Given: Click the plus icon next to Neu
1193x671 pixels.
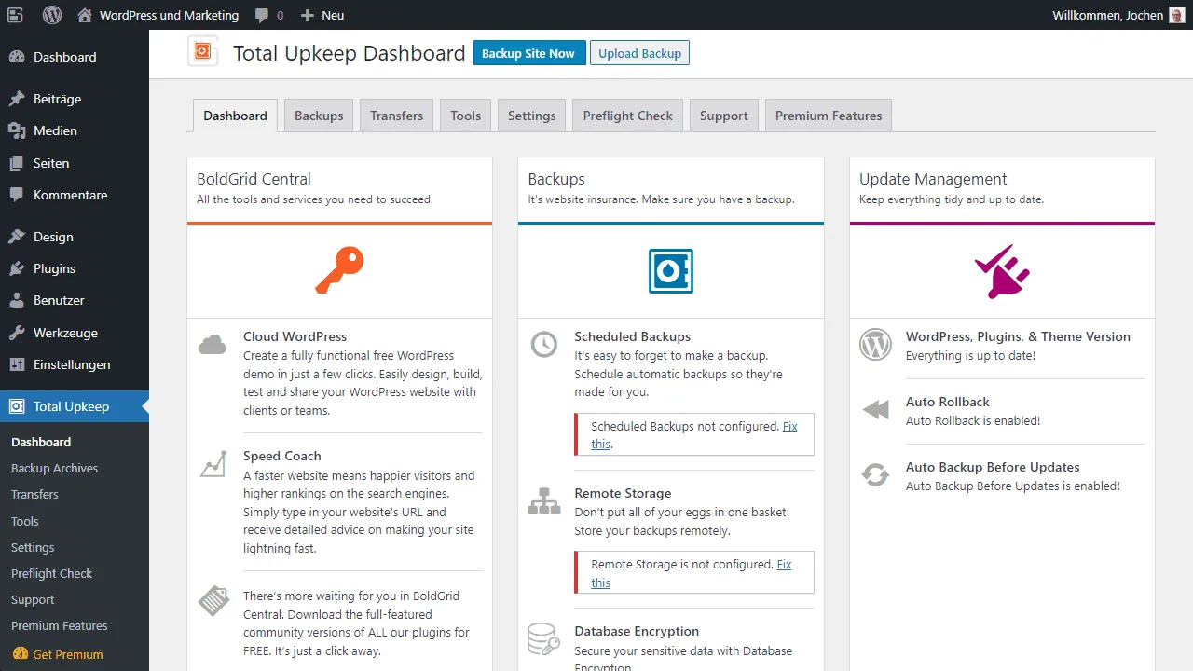Looking at the screenshot, I should coord(308,16).
